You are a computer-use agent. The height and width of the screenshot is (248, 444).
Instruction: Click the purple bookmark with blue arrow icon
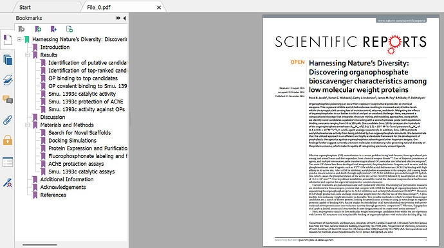(x=53, y=29)
